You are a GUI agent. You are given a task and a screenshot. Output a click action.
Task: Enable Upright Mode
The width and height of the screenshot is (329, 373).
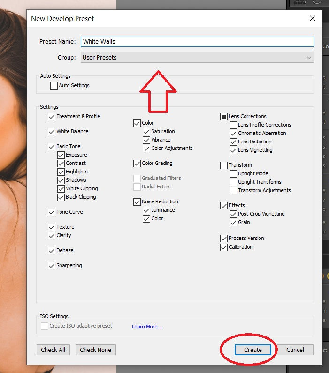click(x=233, y=174)
